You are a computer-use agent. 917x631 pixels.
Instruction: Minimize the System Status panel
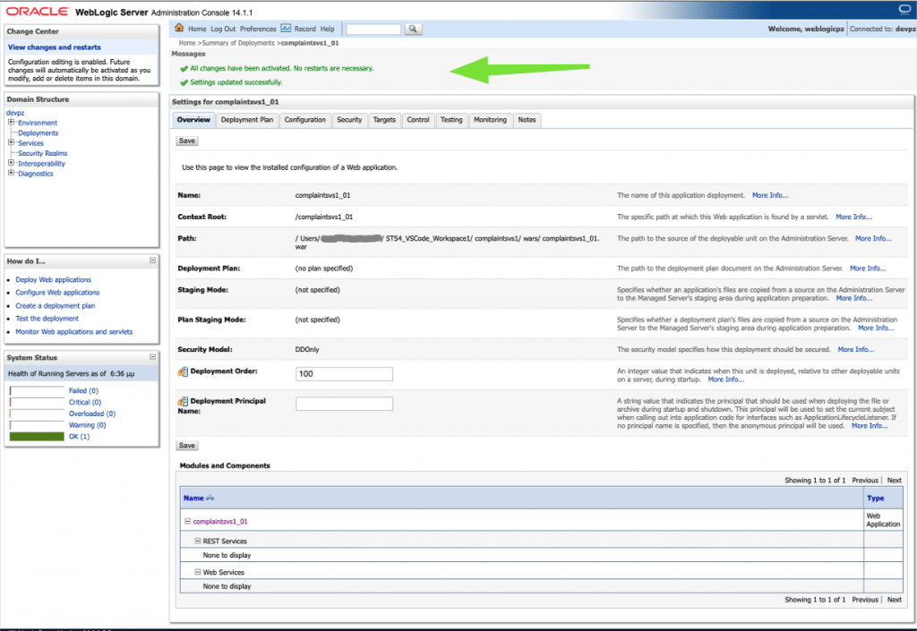pyautogui.click(x=152, y=357)
